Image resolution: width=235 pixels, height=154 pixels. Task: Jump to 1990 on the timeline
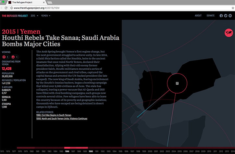(x=91, y=151)
